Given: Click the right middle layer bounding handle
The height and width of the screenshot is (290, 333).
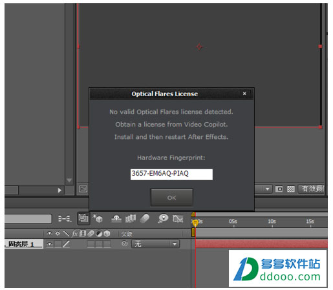Looking at the screenshot, I should 320,47.
